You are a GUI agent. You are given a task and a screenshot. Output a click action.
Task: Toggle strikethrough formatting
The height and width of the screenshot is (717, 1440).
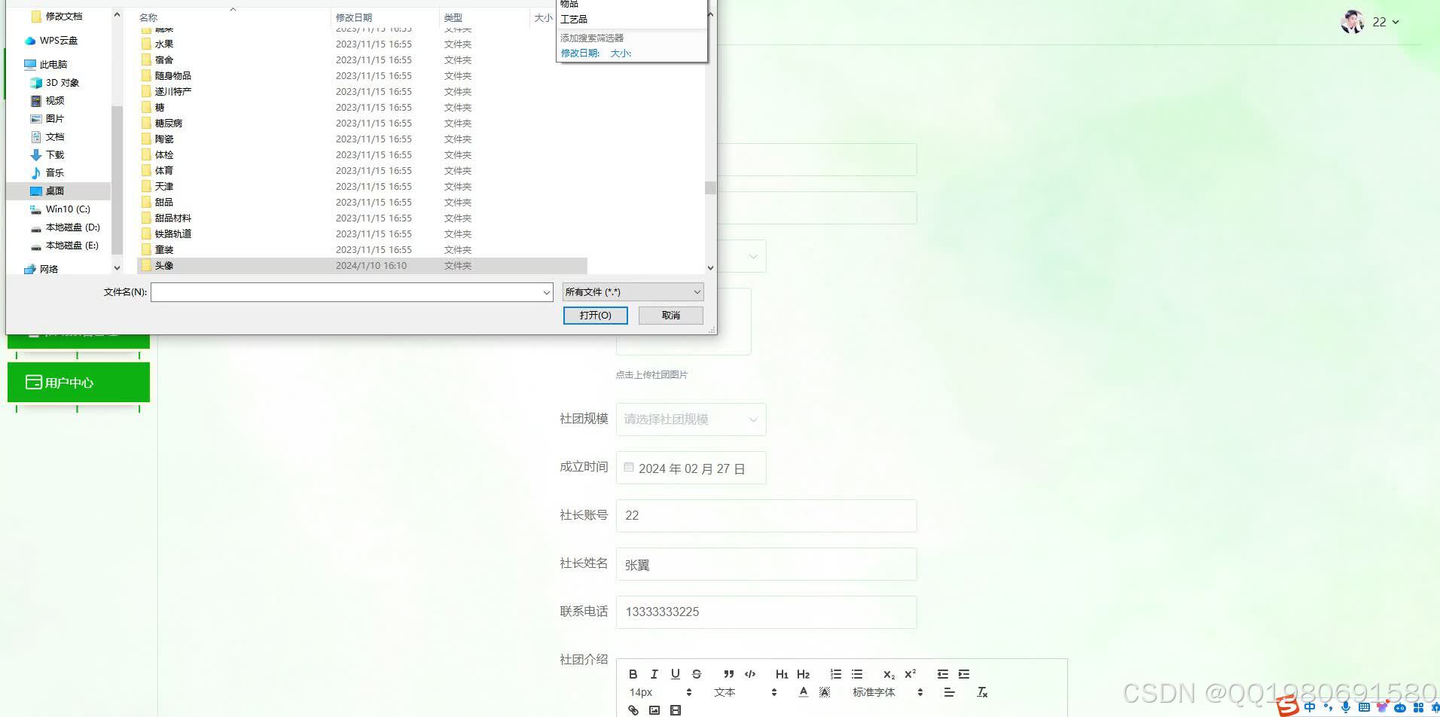tap(697, 674)
